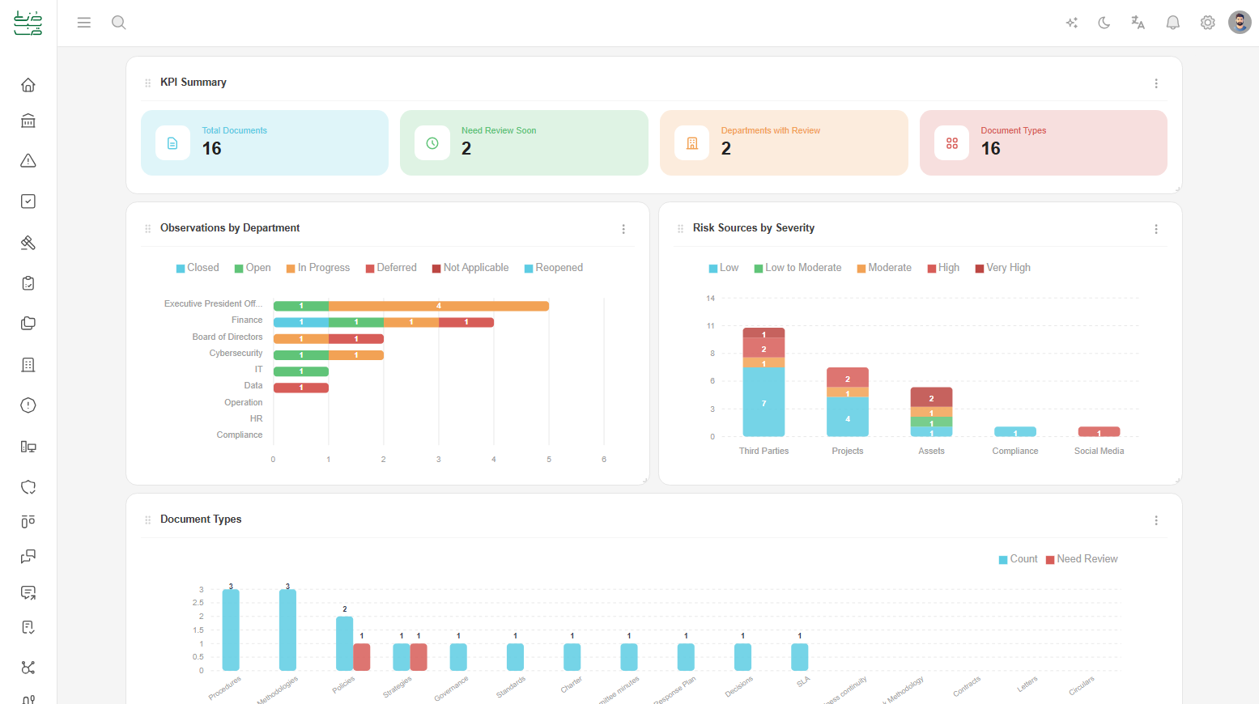
Task: Open the home icon in sidebar
Action: click(28, 85)
